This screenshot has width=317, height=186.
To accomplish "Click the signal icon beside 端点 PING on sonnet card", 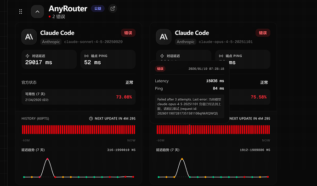I will pyautogui.click(x=86, y=56).
